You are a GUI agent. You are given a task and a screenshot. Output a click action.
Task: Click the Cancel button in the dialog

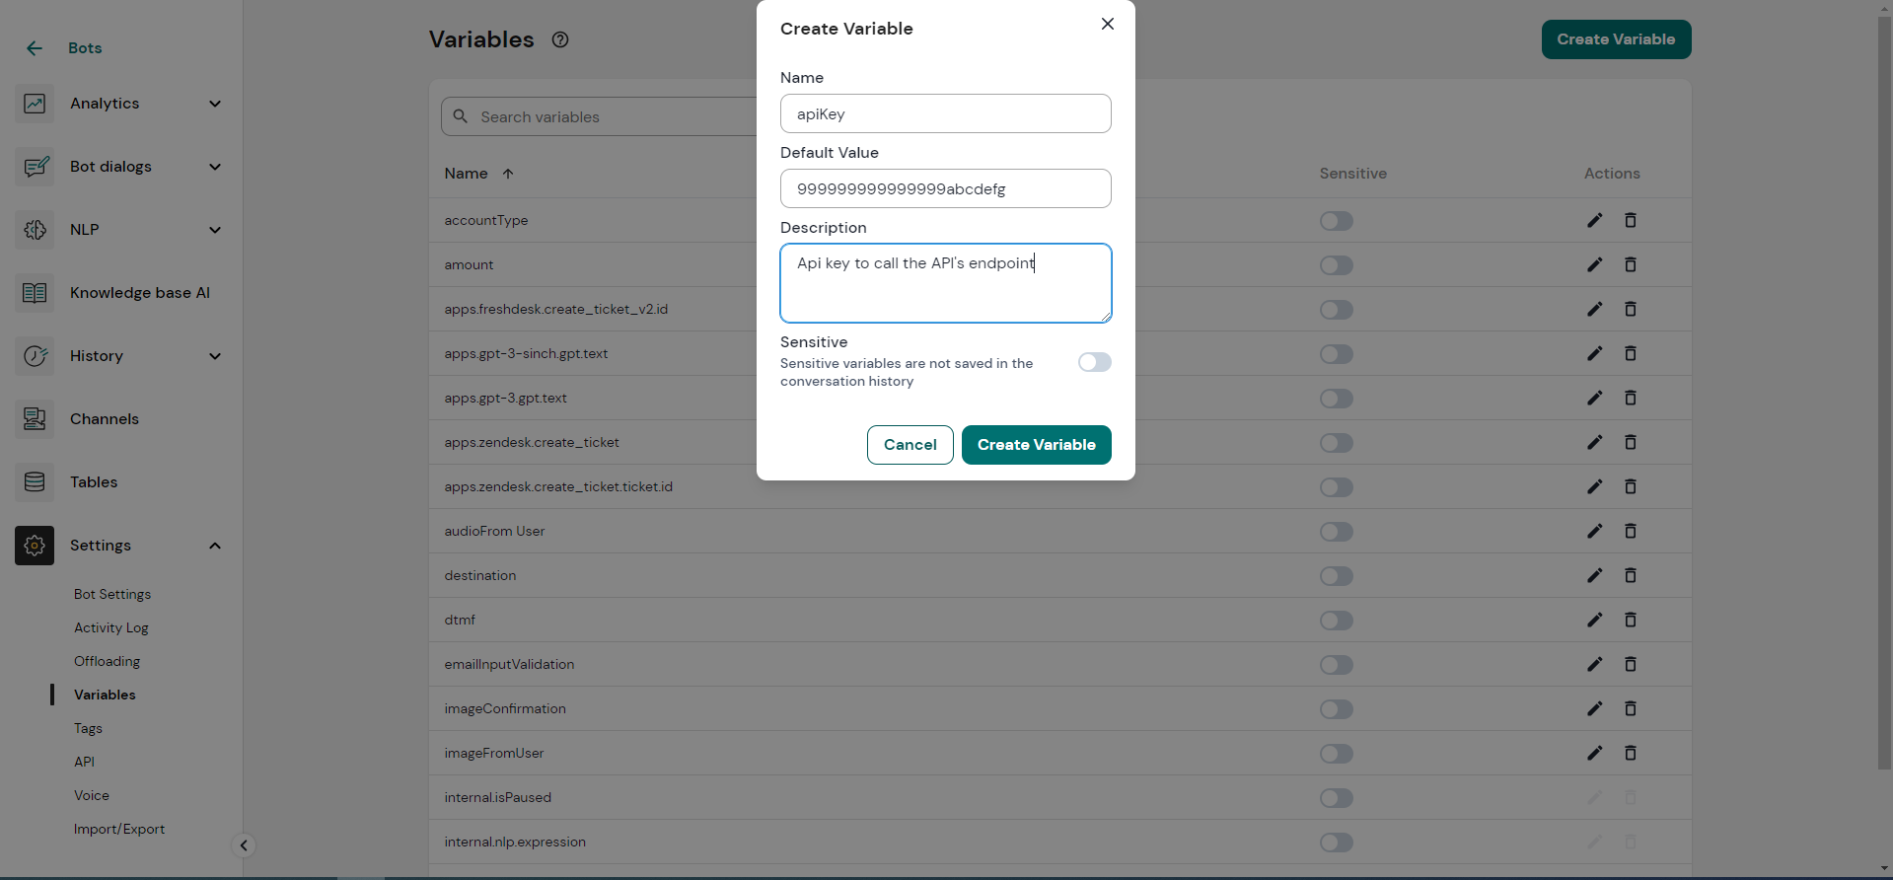[910, 445]
